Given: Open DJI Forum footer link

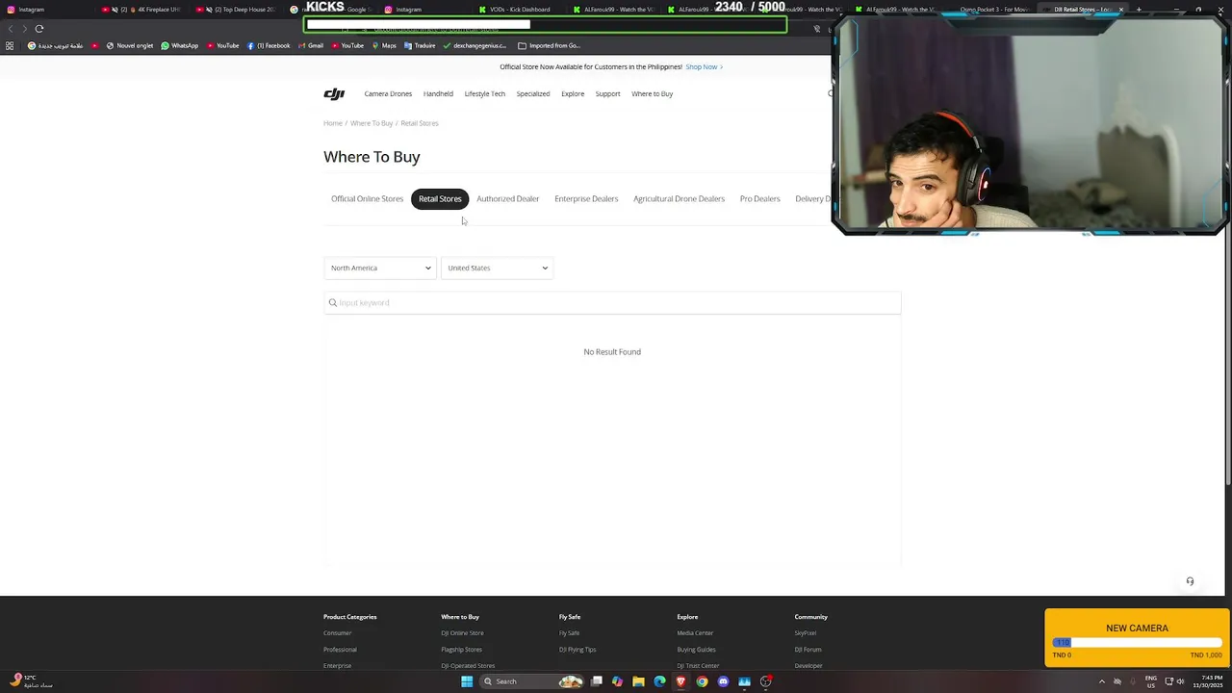Looking at the screenshot, I should (808, 650).
